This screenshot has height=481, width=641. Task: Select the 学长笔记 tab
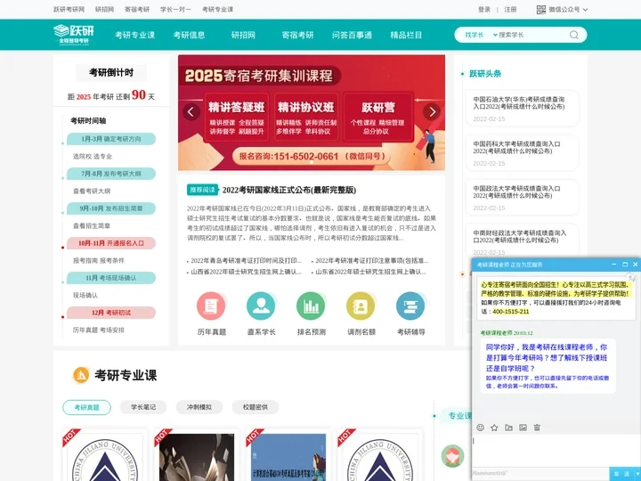[x=143, y=407]
